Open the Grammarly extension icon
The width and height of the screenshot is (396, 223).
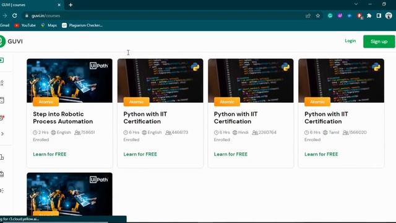pyautogui.click(x=330, y=15)
